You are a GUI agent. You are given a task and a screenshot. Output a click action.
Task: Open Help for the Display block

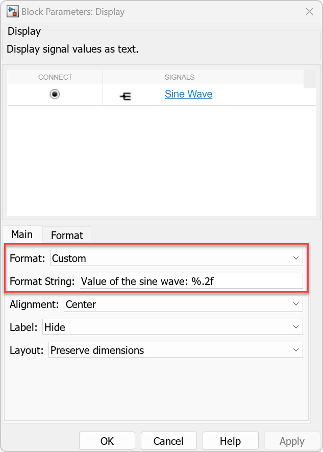click(230, 440)
